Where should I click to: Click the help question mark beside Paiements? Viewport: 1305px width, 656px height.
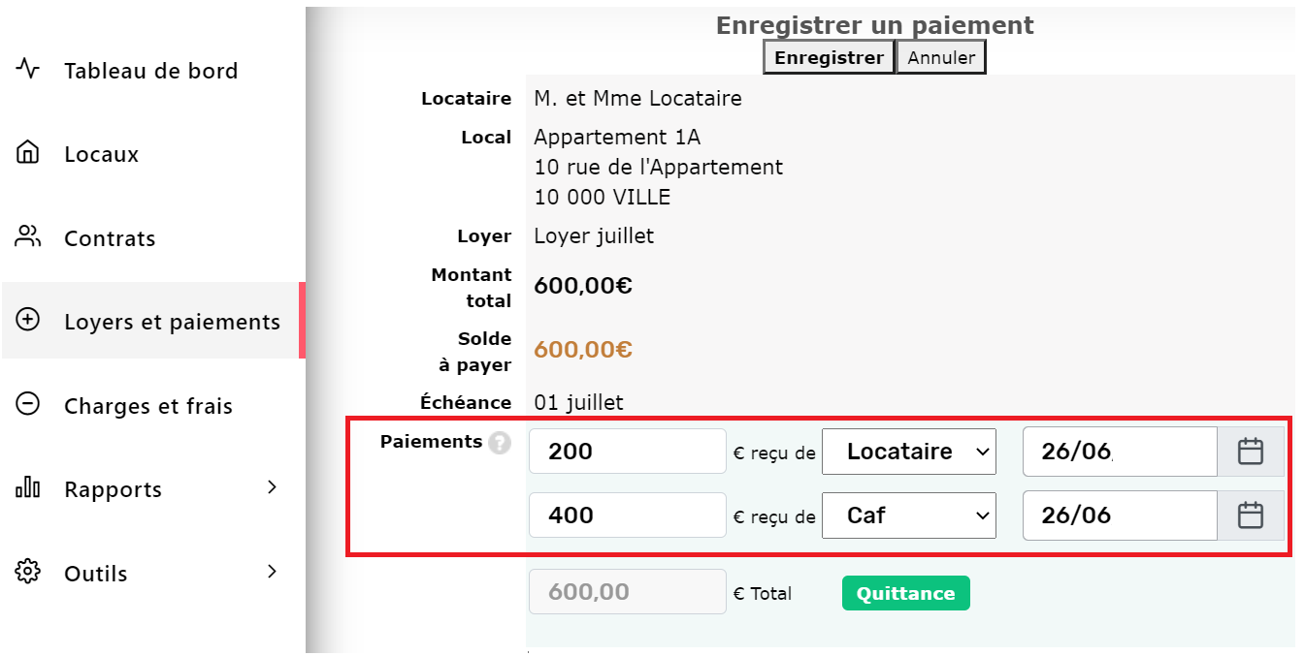click(x=500, y=443)
